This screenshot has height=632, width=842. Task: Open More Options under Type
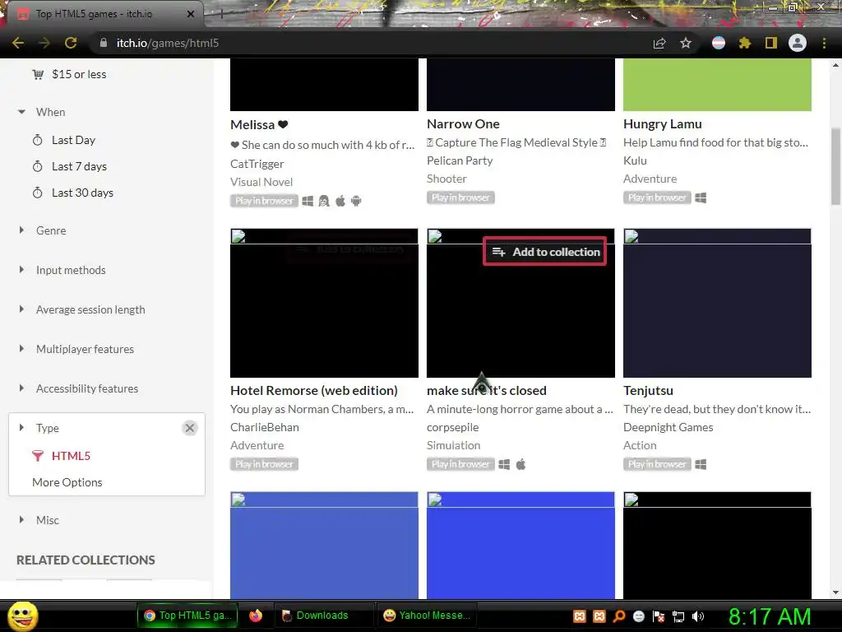click(67, 482)
